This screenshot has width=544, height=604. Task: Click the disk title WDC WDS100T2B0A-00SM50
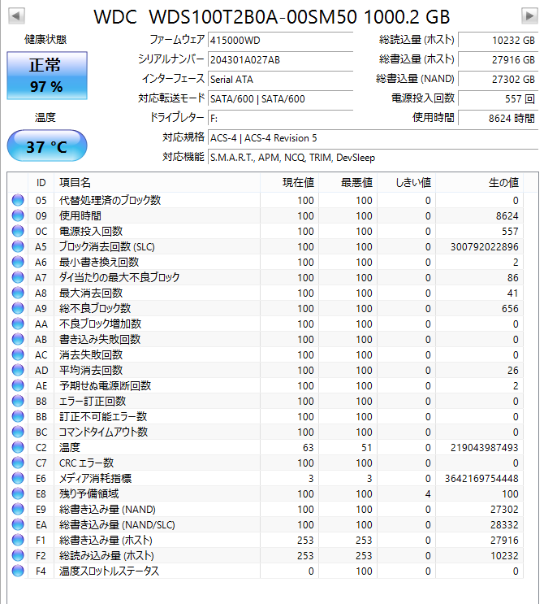[272, 16]
